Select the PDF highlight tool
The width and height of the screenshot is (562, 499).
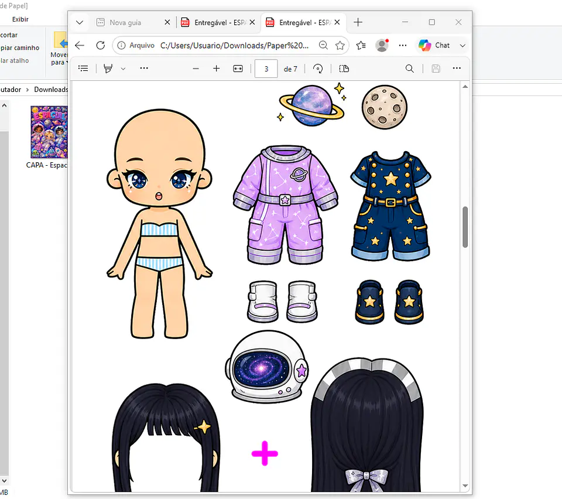[x=108, y=68]
